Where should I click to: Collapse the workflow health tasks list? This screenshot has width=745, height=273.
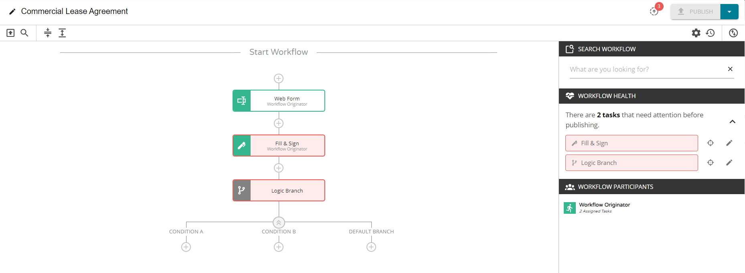click(x=733, y=121)
